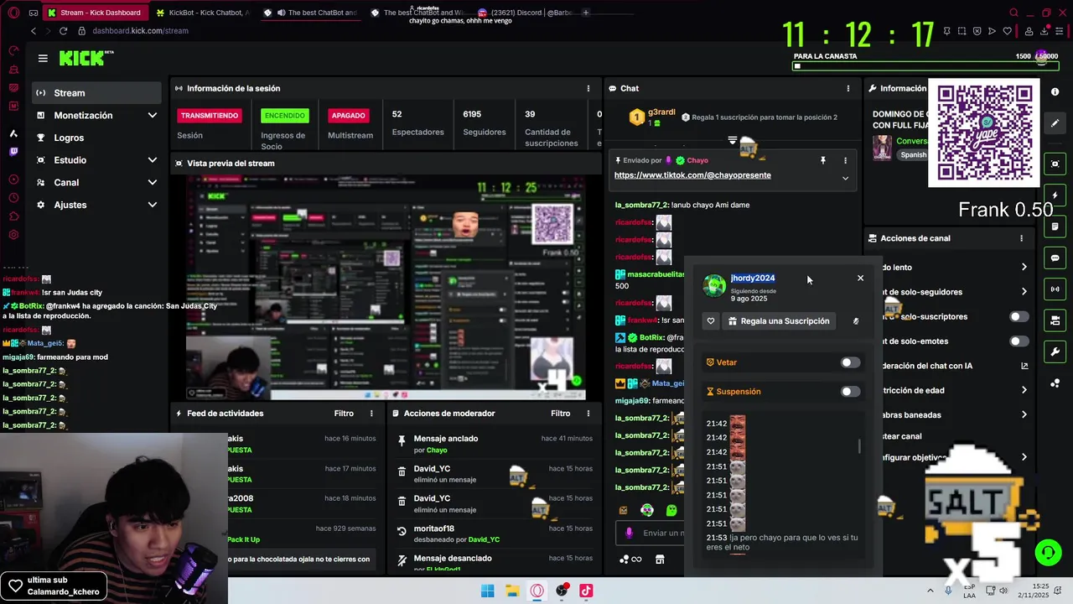
Task: Toggle the solo-suscriptores chat switch
Action: click(x=1019, y=316)
